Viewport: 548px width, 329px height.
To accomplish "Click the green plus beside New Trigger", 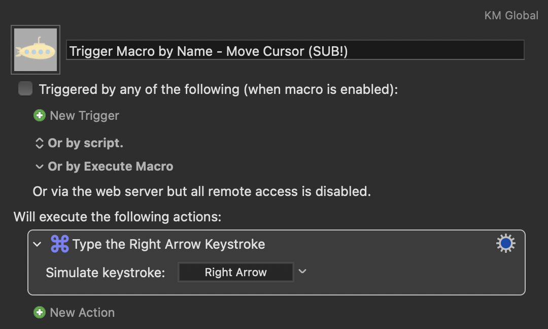I will 40,115.
